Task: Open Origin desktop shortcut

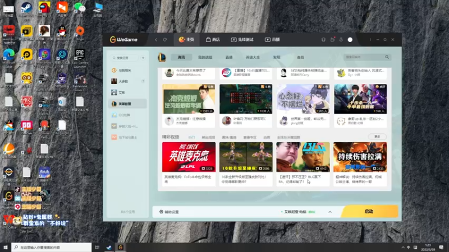Action: [x=80, y=32]
